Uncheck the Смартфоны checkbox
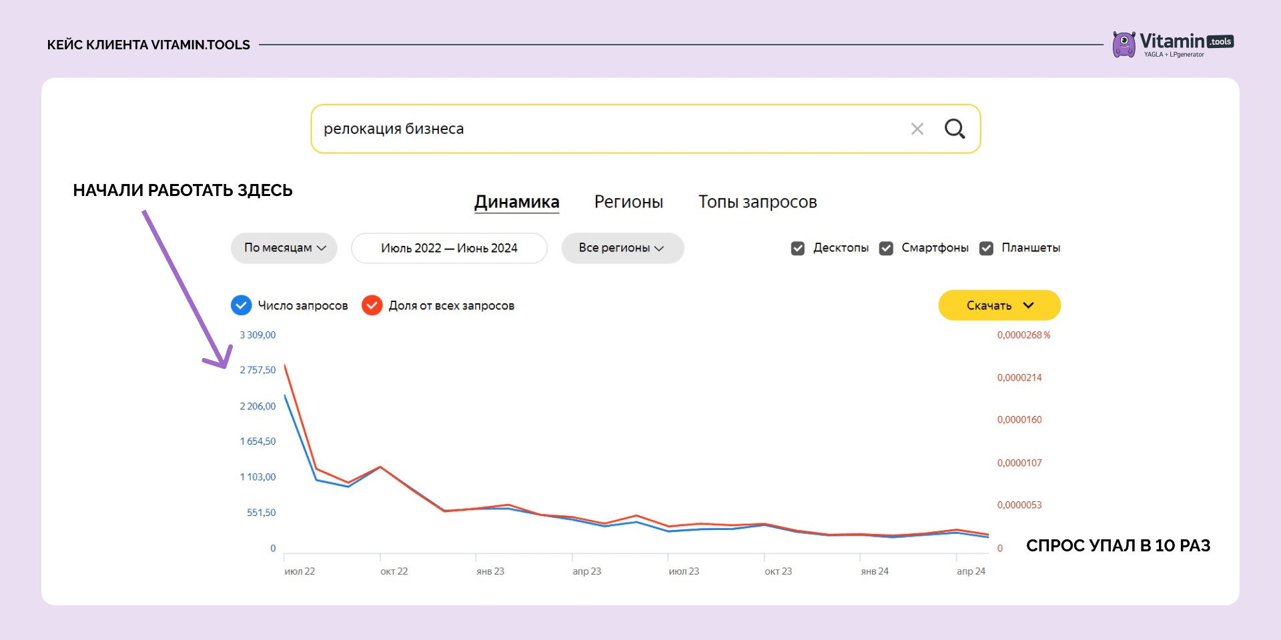Viewport: 1281px width, 640px height. click(x=886, y=248)
